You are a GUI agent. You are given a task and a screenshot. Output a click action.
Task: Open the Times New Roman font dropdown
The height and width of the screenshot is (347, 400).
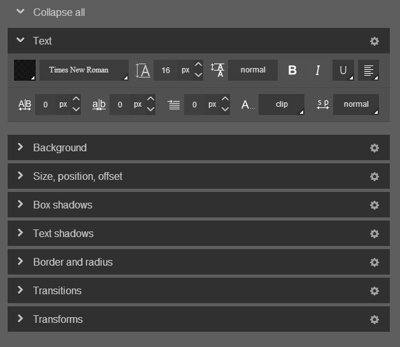click(x=83, y=71)
